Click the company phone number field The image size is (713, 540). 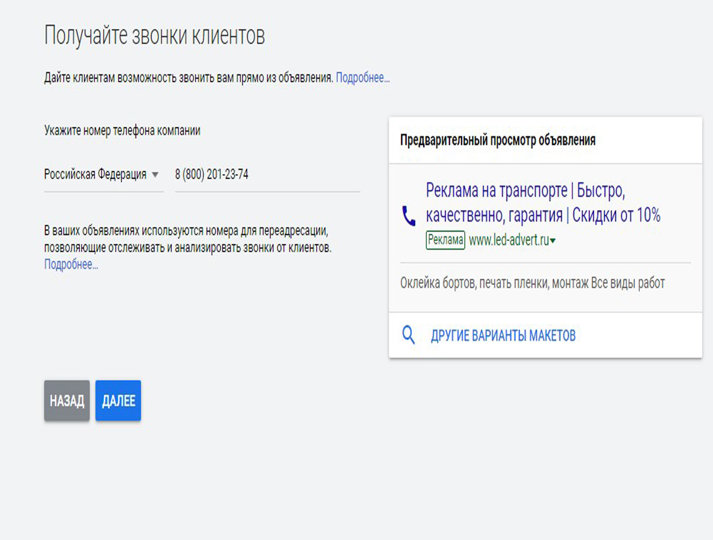267,175
